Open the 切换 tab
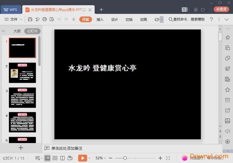 coord(129,19)
